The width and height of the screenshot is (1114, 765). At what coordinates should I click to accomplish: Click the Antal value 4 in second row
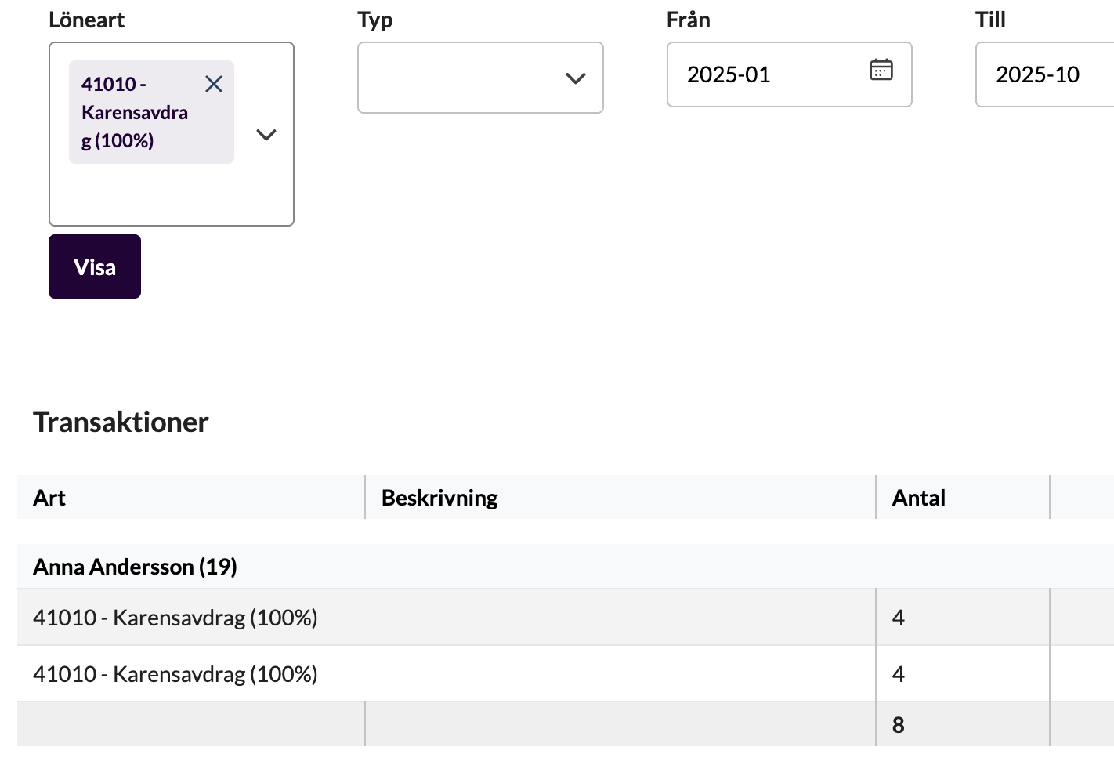point(899,674)
